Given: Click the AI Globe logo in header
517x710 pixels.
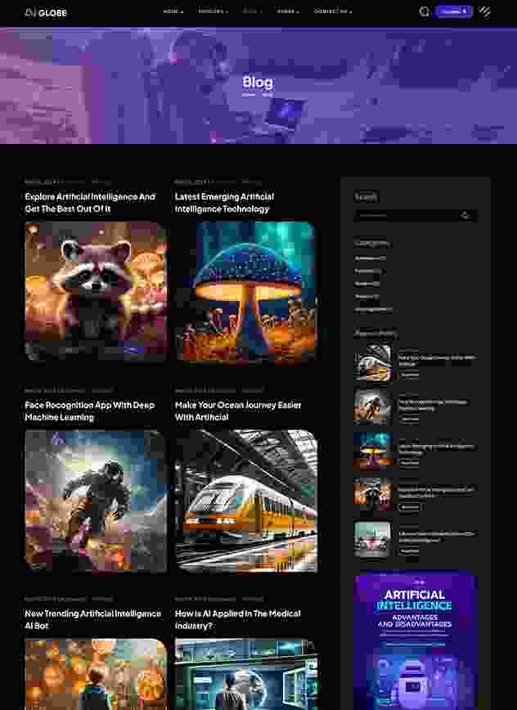Looking at the screenshot, I should click(x=46, y=12).
